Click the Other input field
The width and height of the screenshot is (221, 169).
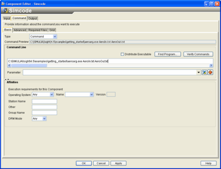44,107
